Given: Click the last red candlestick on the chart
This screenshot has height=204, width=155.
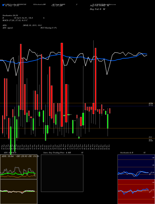Looking at the screenshot, I should pyautogui.click(x=110, y=111).
